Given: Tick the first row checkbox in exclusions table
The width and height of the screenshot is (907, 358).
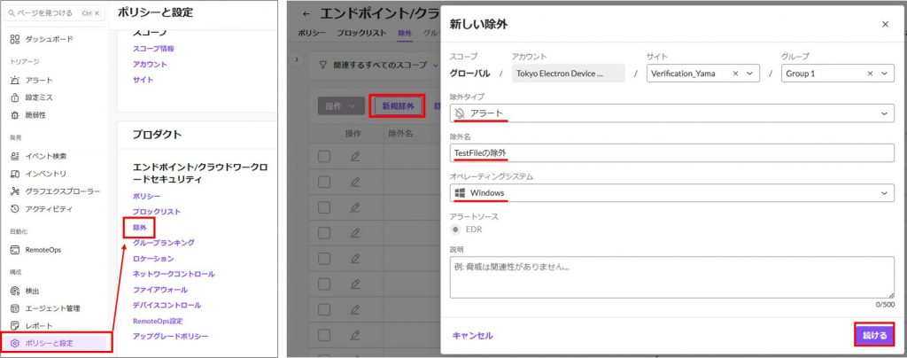Looking at the screenshot, I should tap(324, 157).
